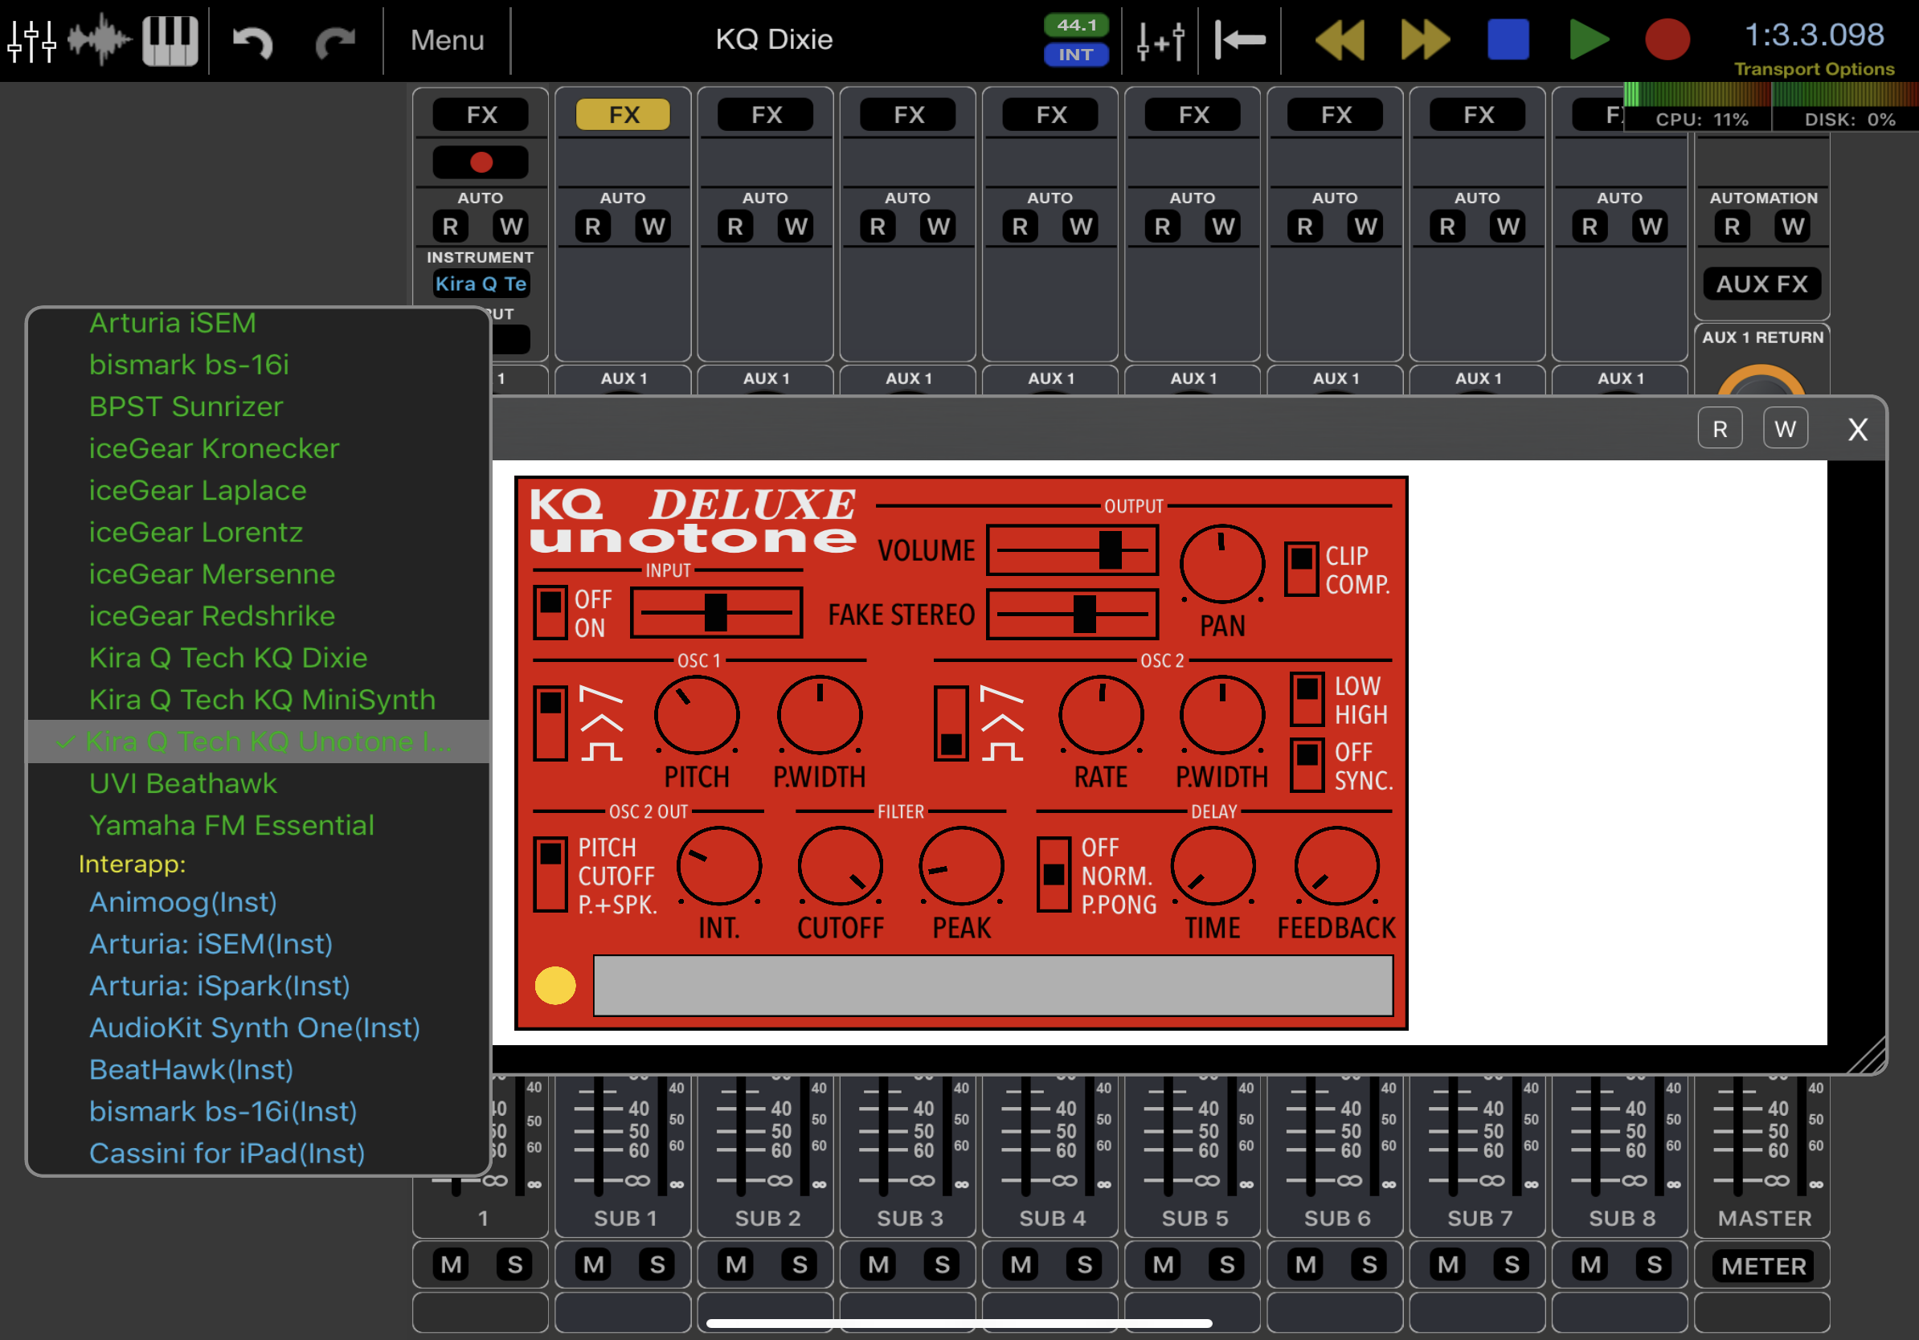The width and height of the screenshot is (1919, 1340).
Task: Select bismark bs-16i instrument
Action: pyautogui.click(x=189, y=364)
